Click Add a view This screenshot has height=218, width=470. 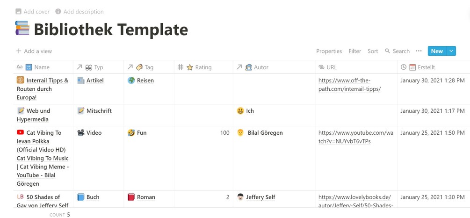click(34, 51)
